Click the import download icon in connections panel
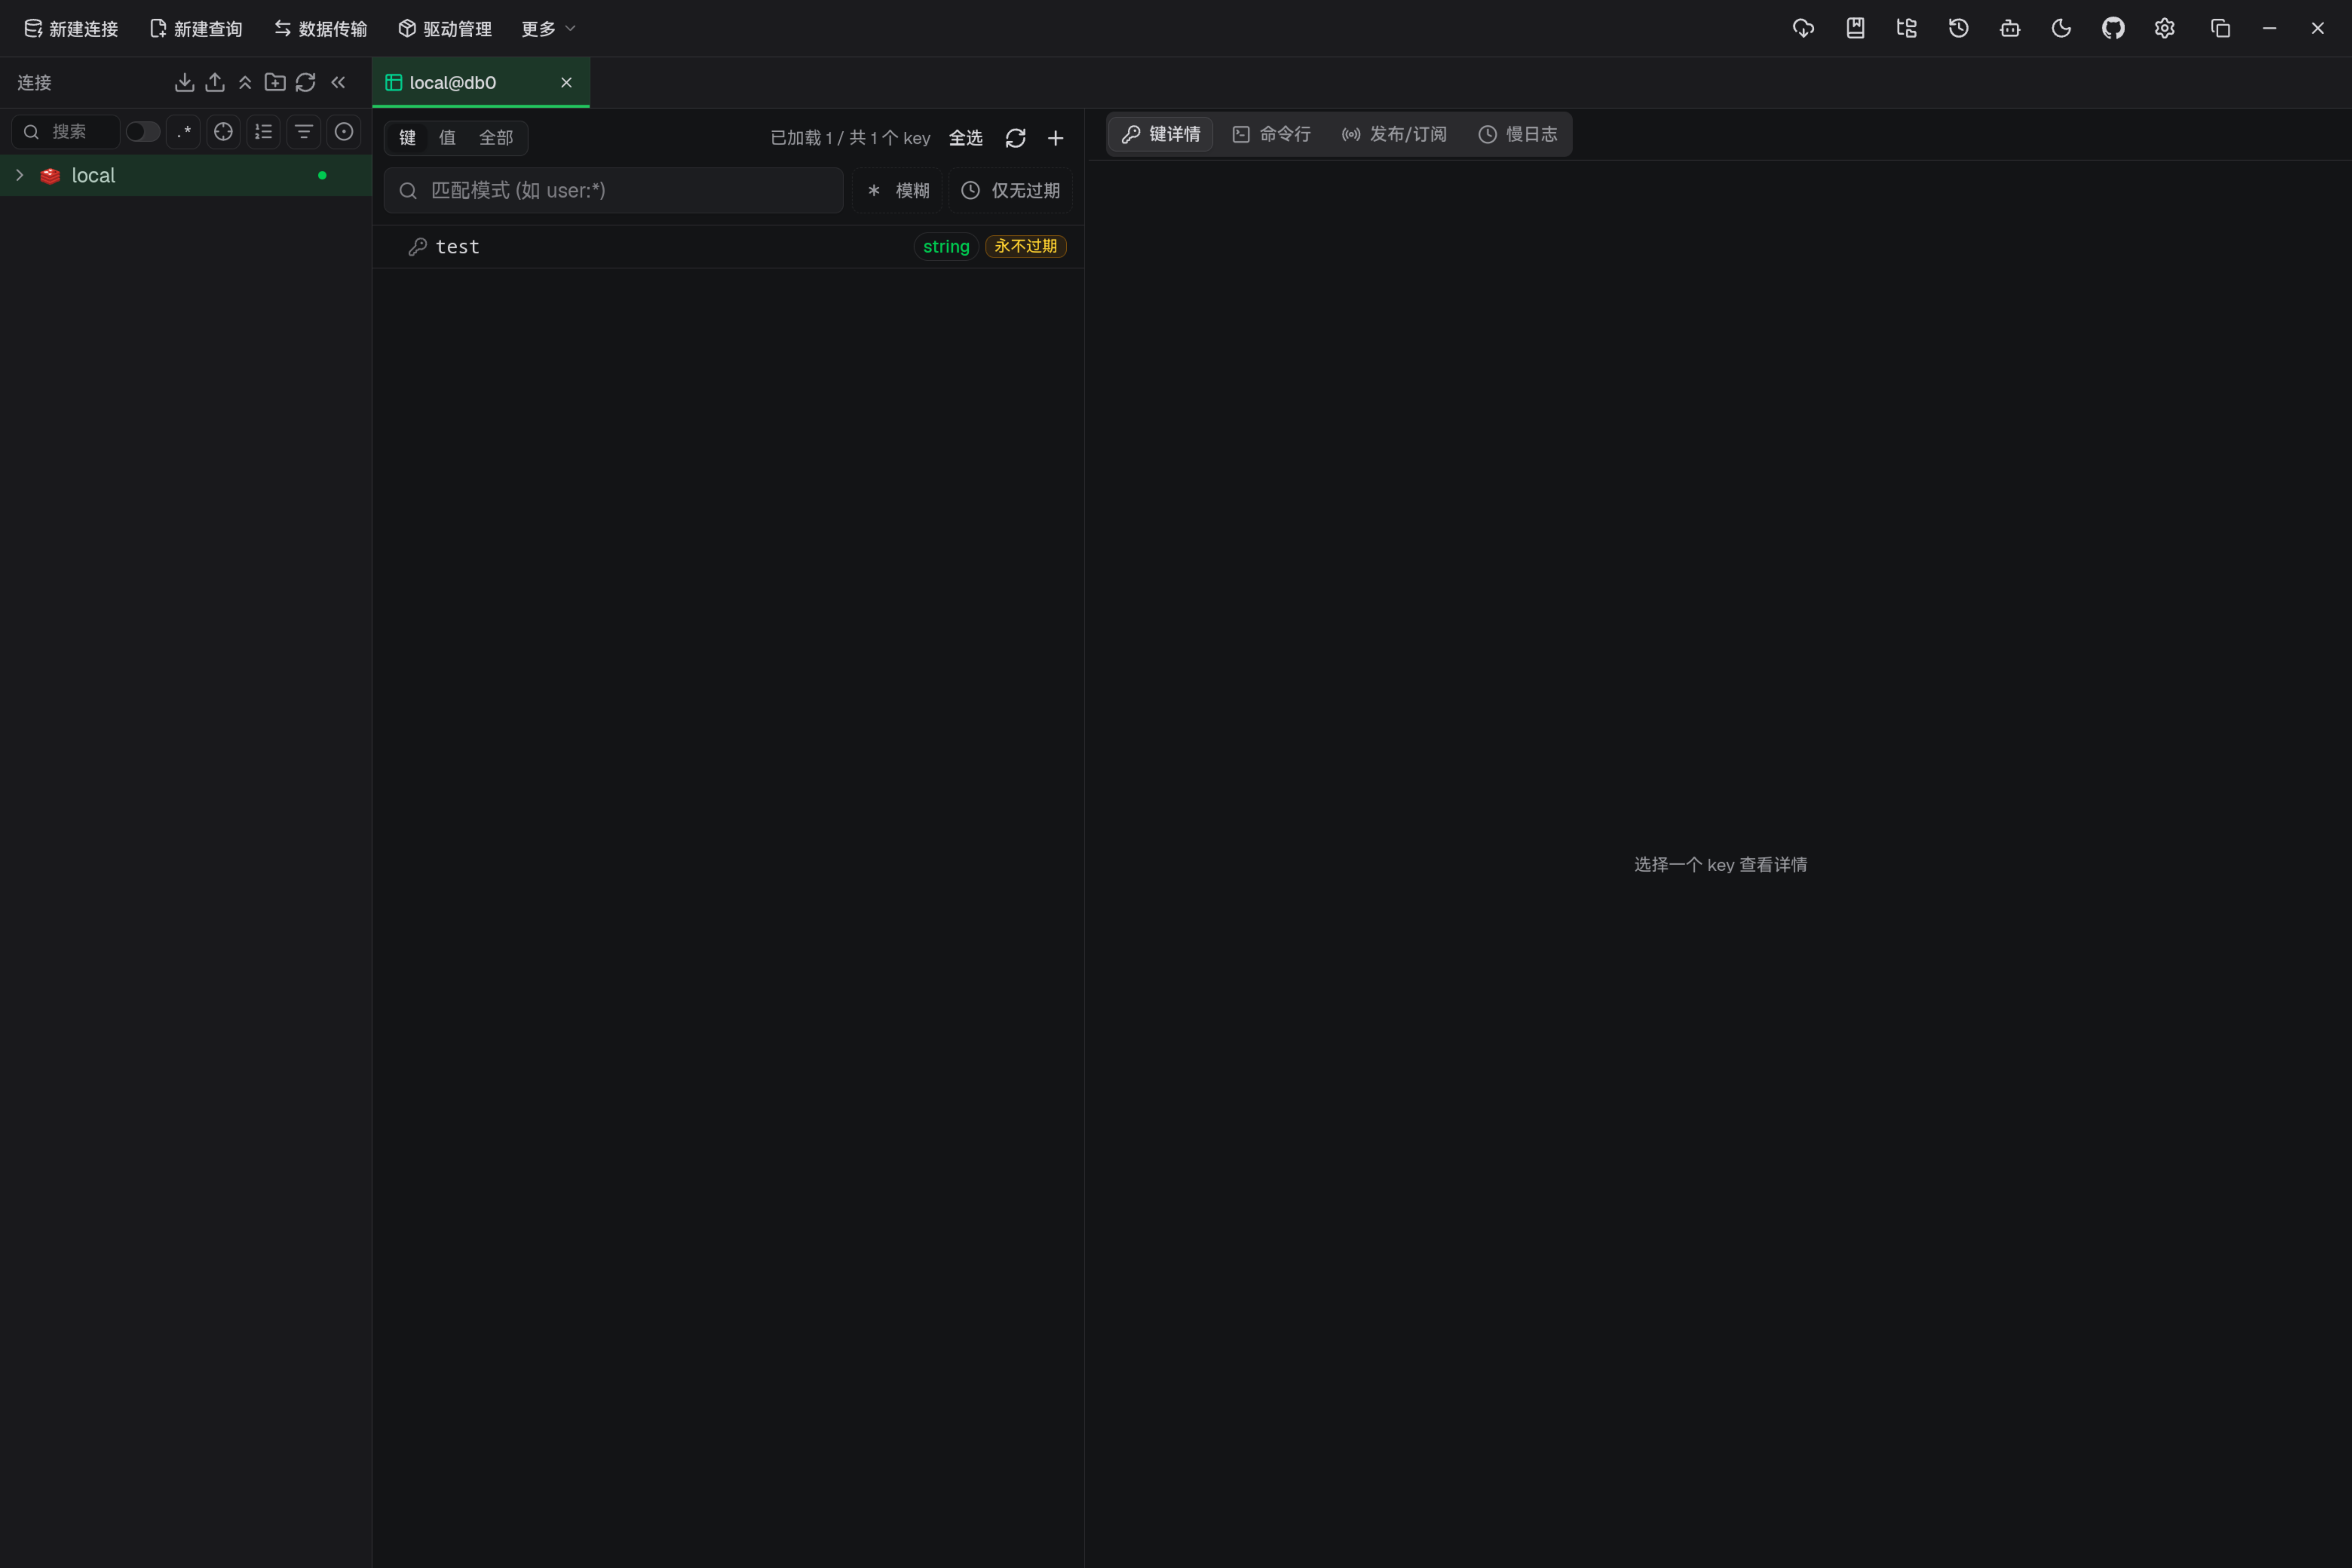The width and height of the screenshot is (2352, 1568). (184, 82)
